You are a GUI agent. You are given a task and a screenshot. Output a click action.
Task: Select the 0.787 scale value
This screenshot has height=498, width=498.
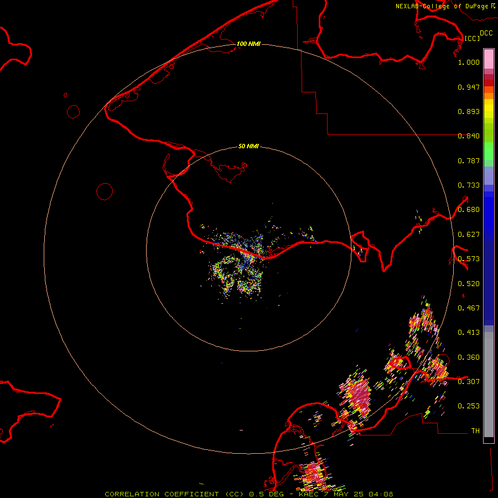click(x=469, y=160)
